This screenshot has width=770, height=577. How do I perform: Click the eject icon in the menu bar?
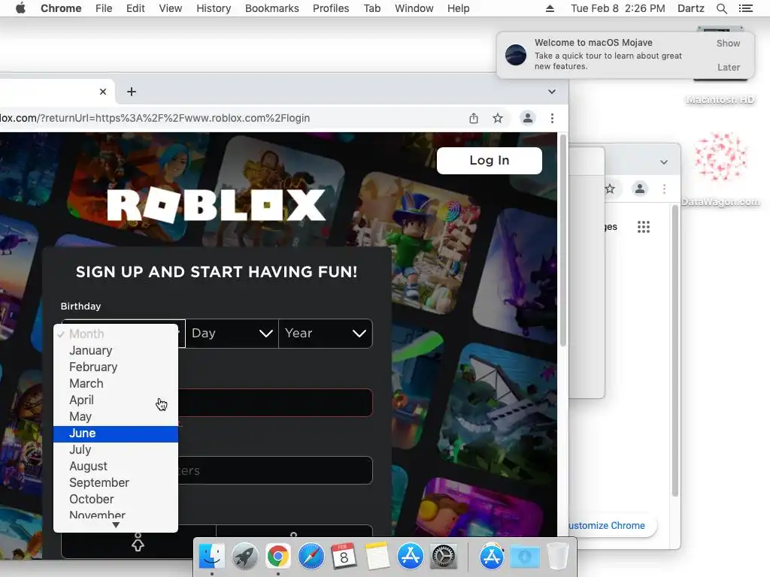click(x=550, y=8)
